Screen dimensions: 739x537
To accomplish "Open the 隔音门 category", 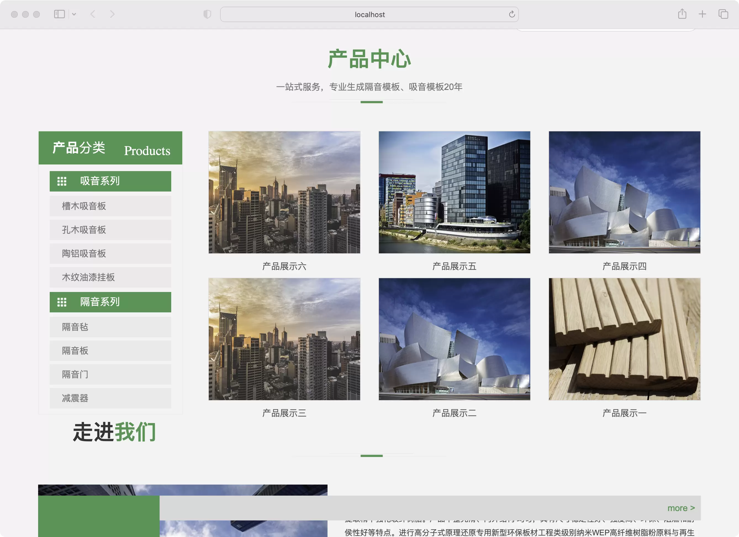I will pyautogui.click(x=110, y=374).
